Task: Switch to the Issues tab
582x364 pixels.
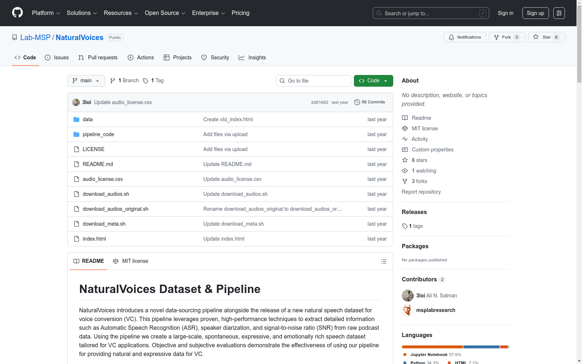Action: coord(57,58)
